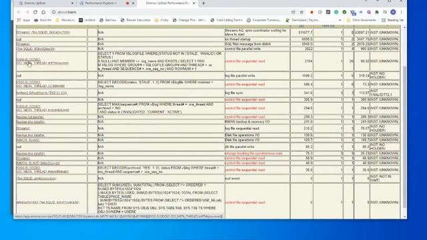Open the purple Q extension icon

point(369,12)
